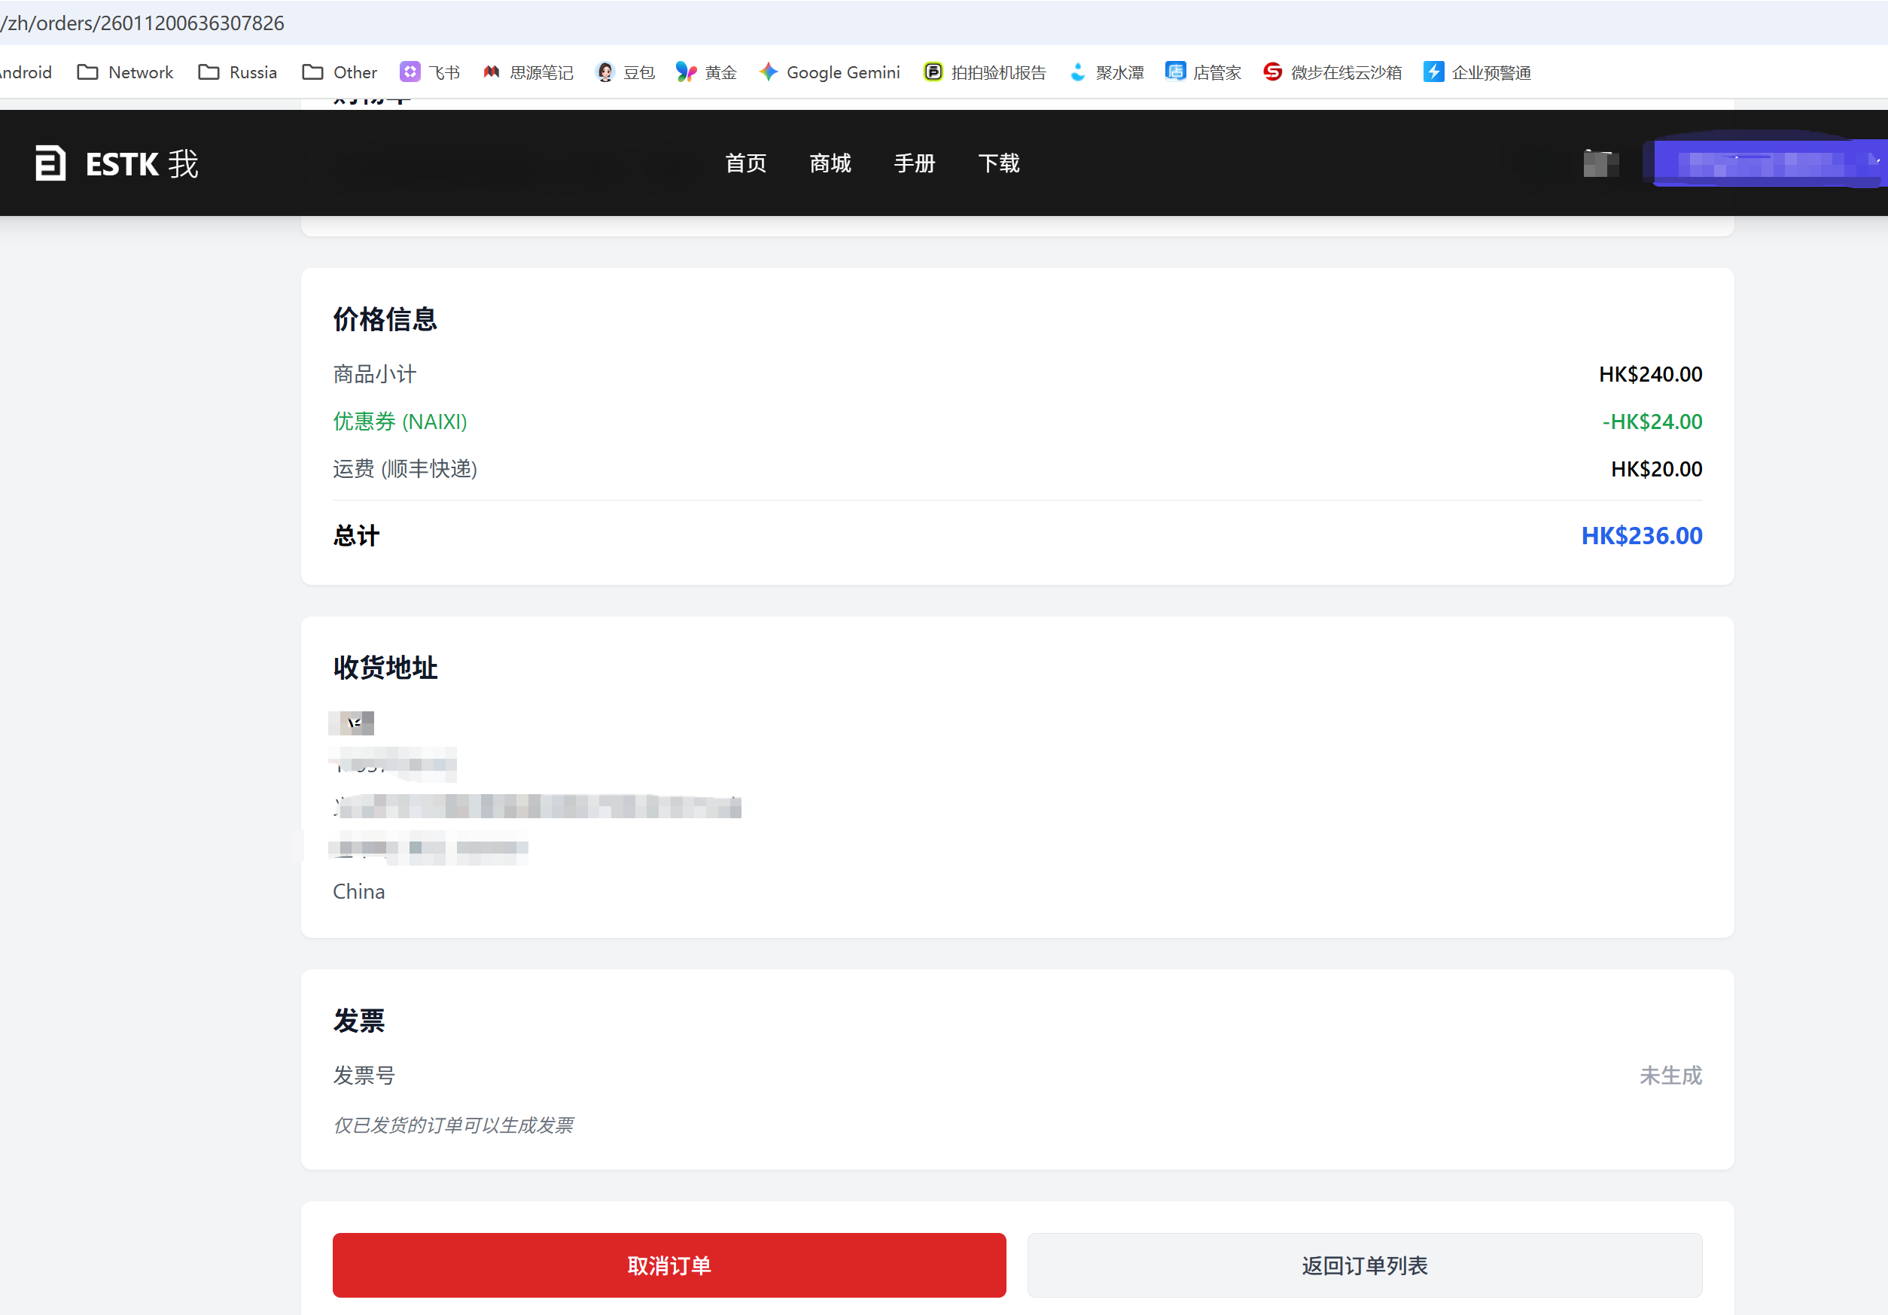Open the 聚水潭 bookmark
The width and height of the screenshot is (1888, 1315).
[1107, 72]
